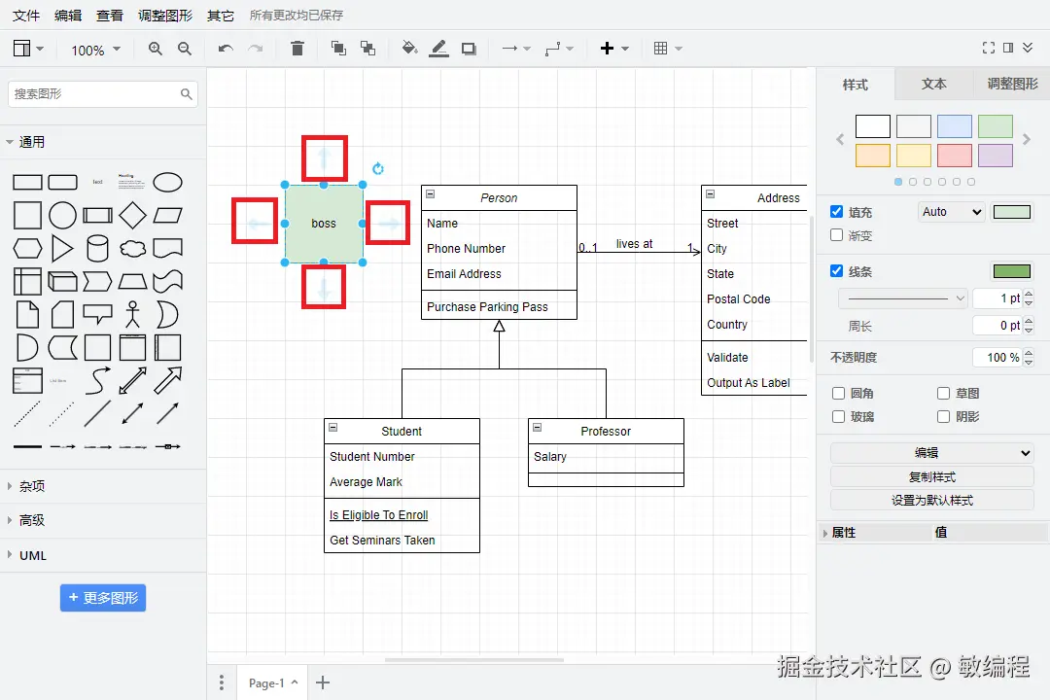
Task: Click the shadow toolbar icon
Action: 469,49
